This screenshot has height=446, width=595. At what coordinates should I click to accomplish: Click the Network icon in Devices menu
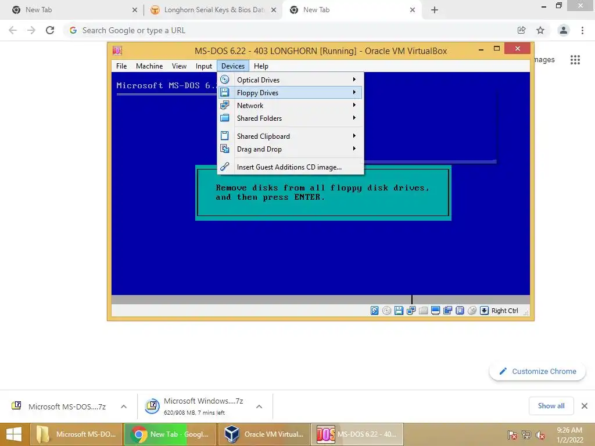point(225,105)
